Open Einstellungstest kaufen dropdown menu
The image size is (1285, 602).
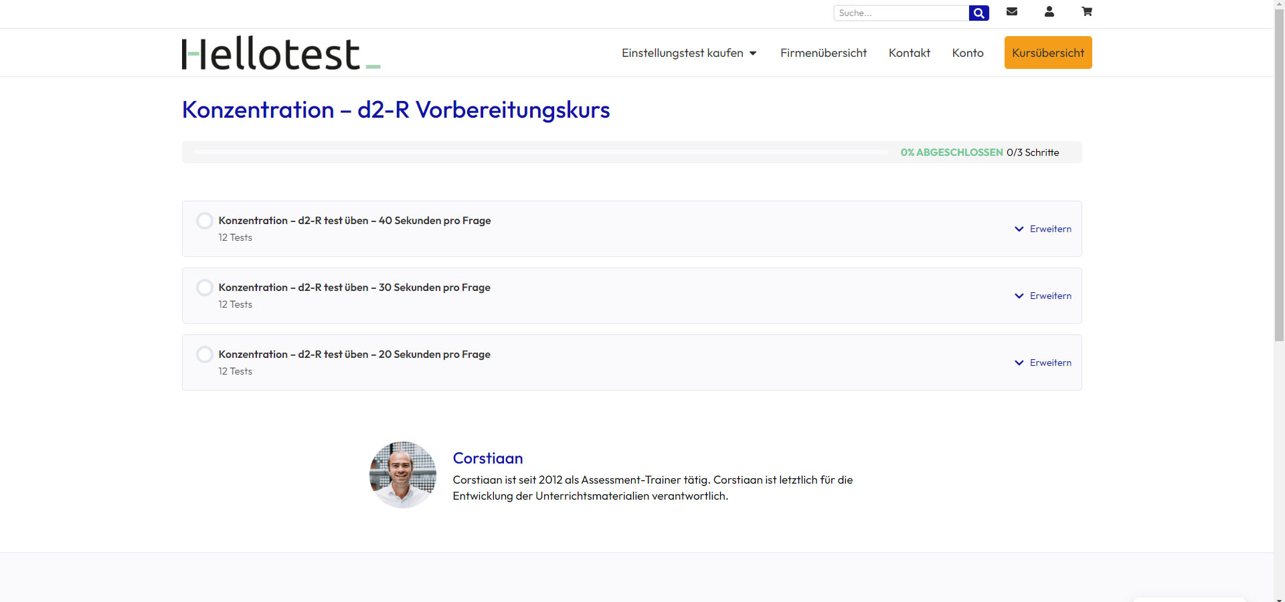point(689,53)
